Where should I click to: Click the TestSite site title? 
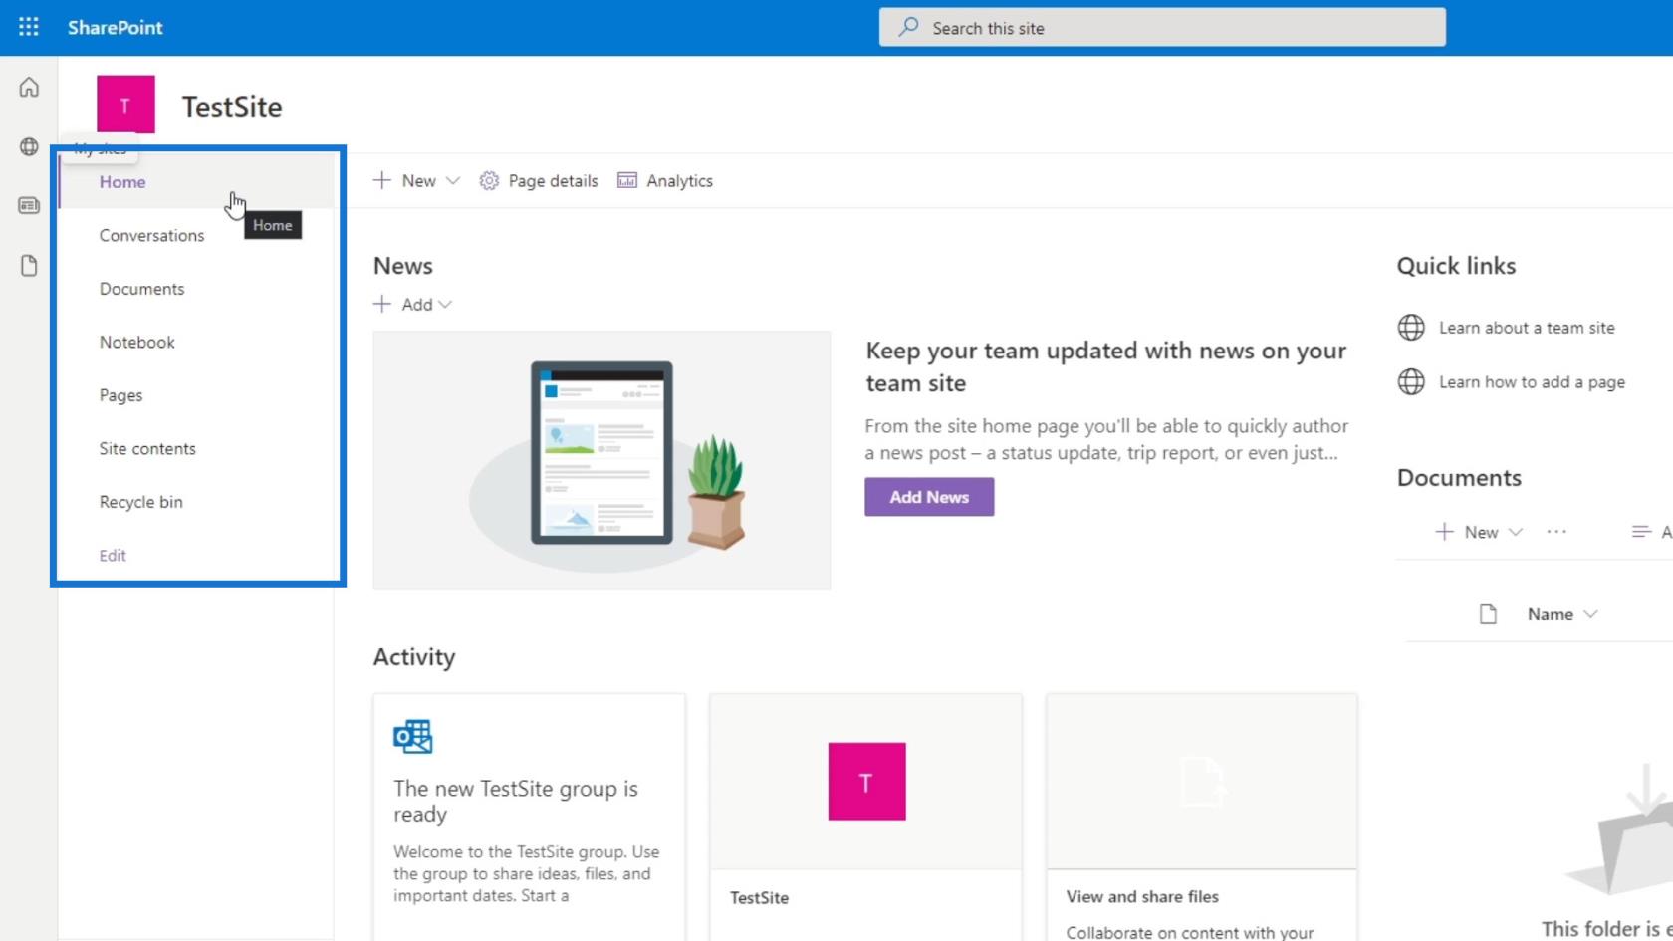pyautogui.click(x=232, y=106)
